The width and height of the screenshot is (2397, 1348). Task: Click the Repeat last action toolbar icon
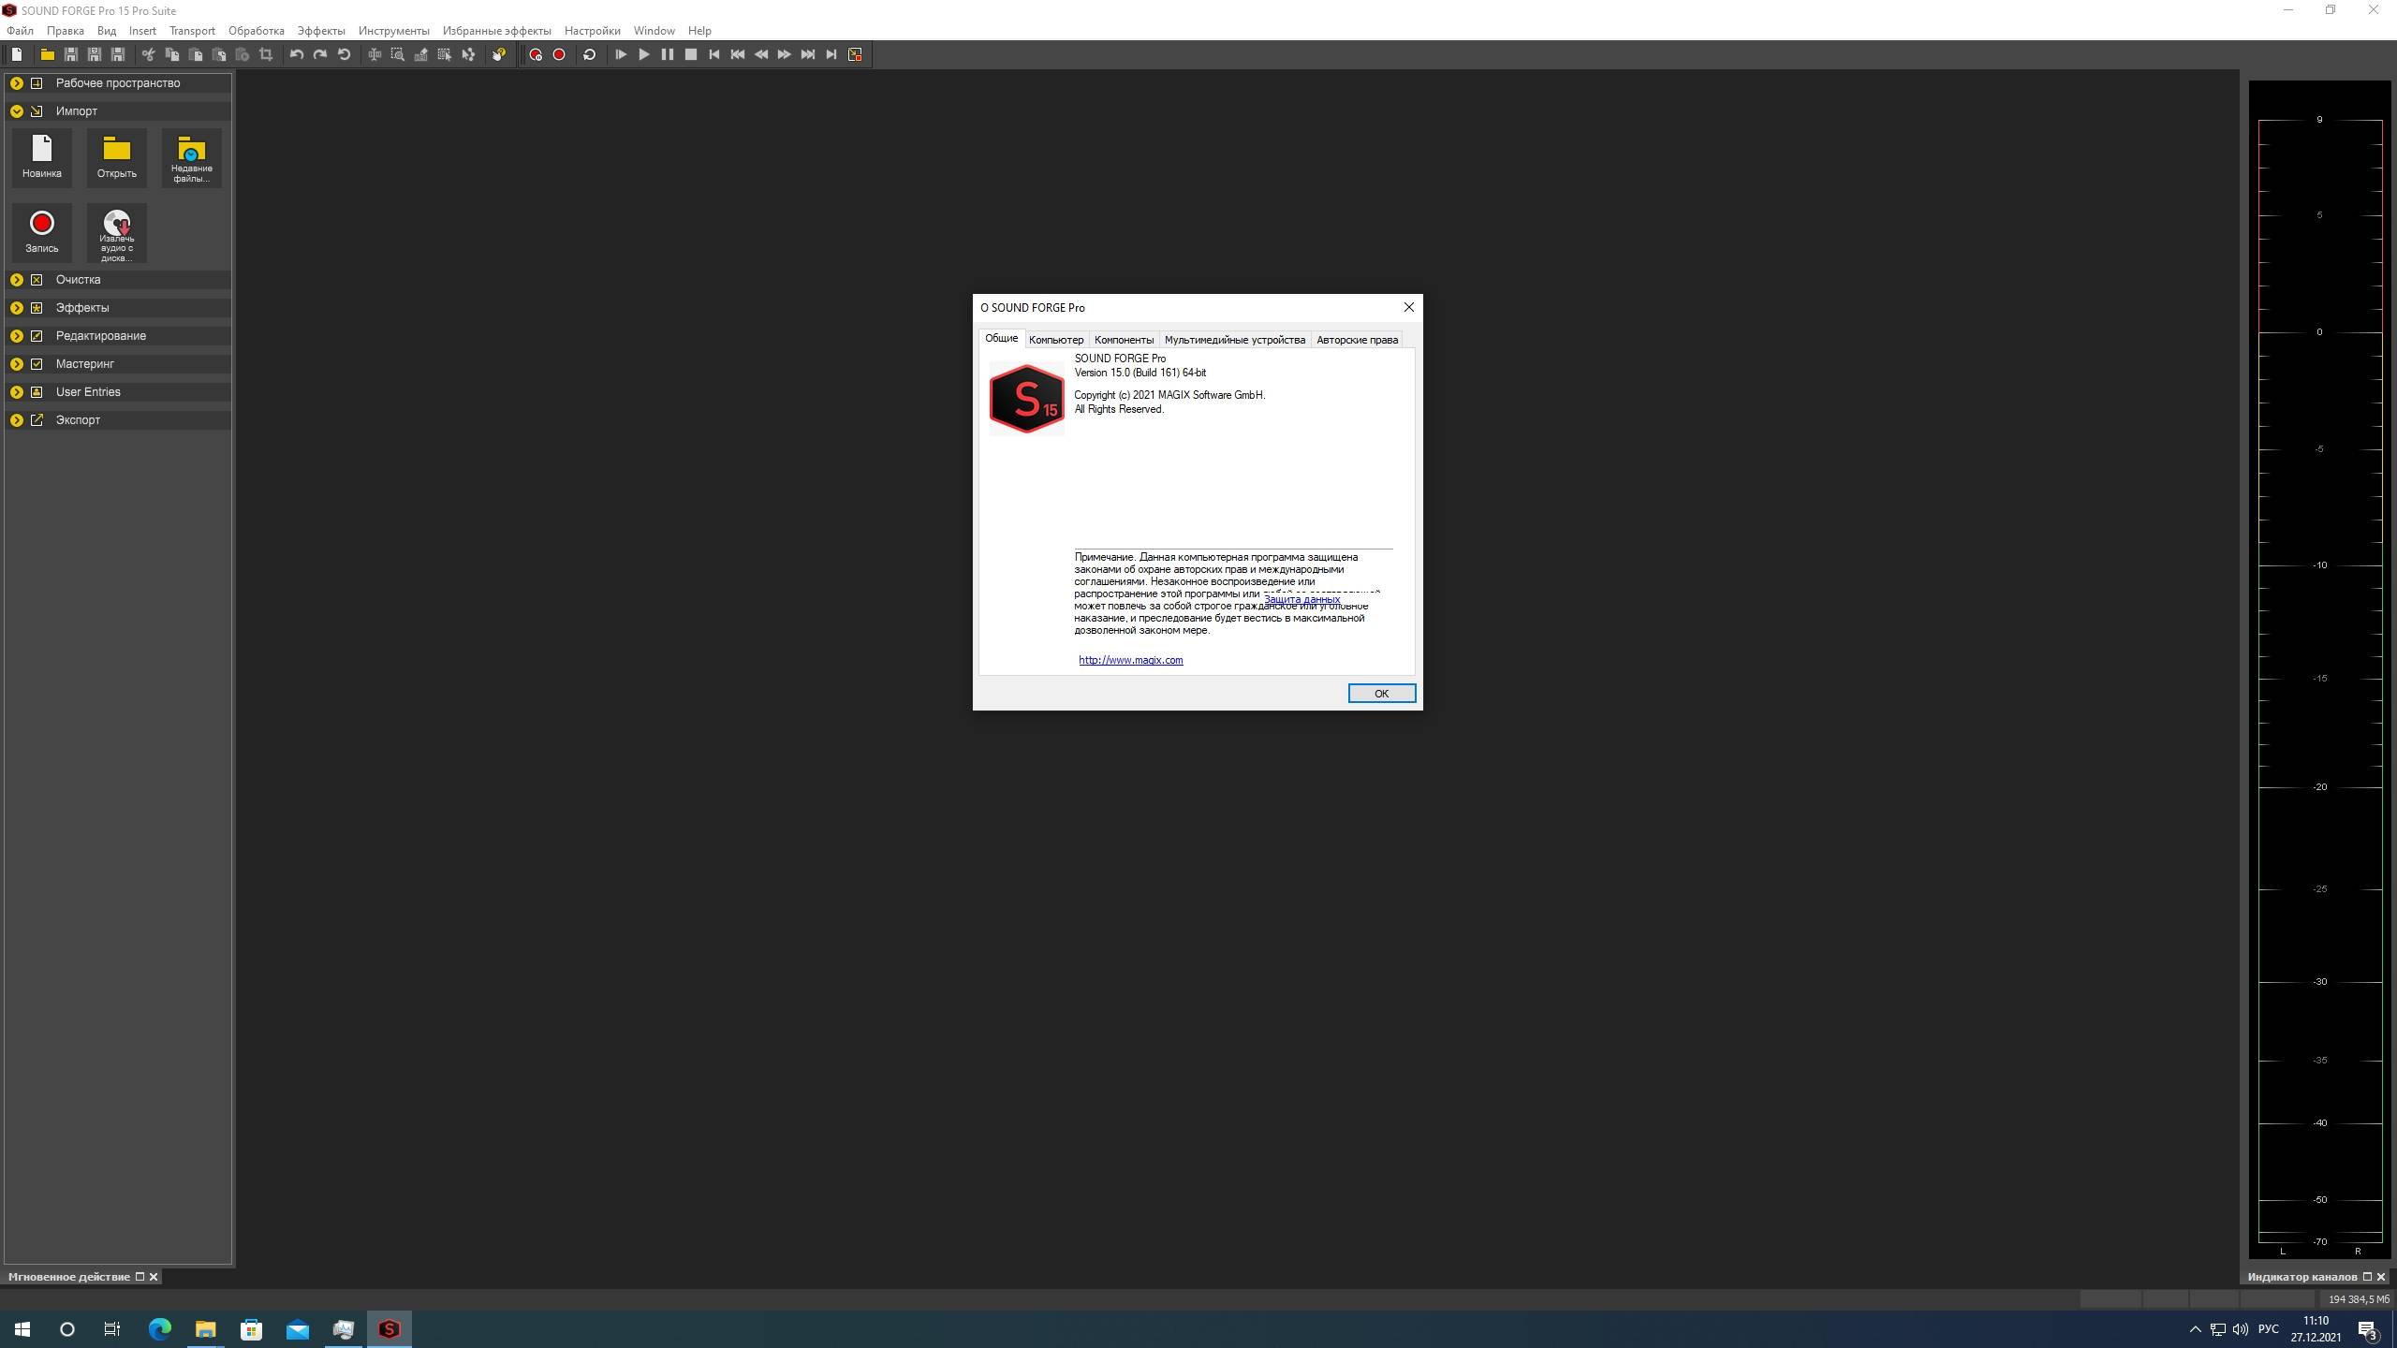pos(344,54)
